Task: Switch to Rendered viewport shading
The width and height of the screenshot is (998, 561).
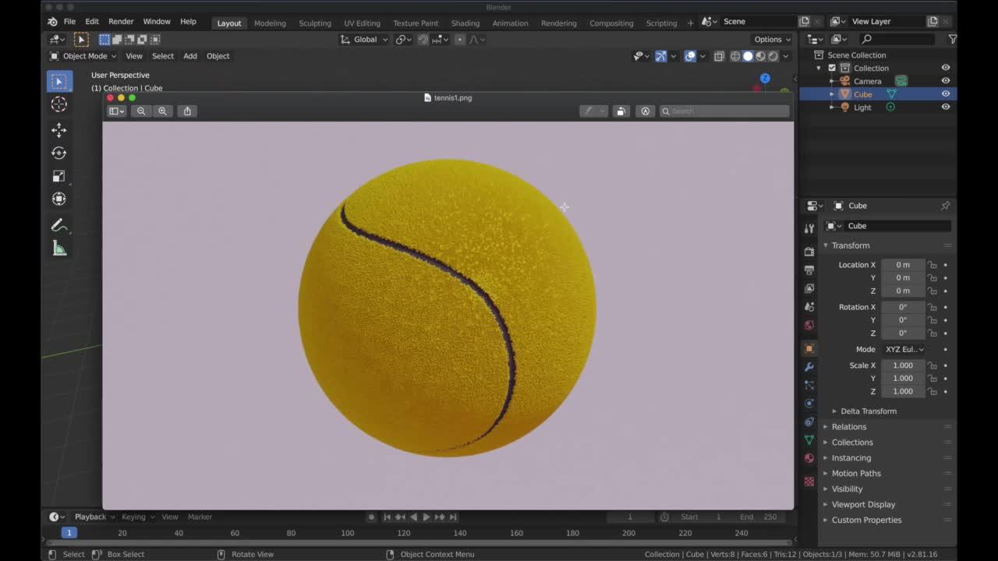Action: click(773, 55)
